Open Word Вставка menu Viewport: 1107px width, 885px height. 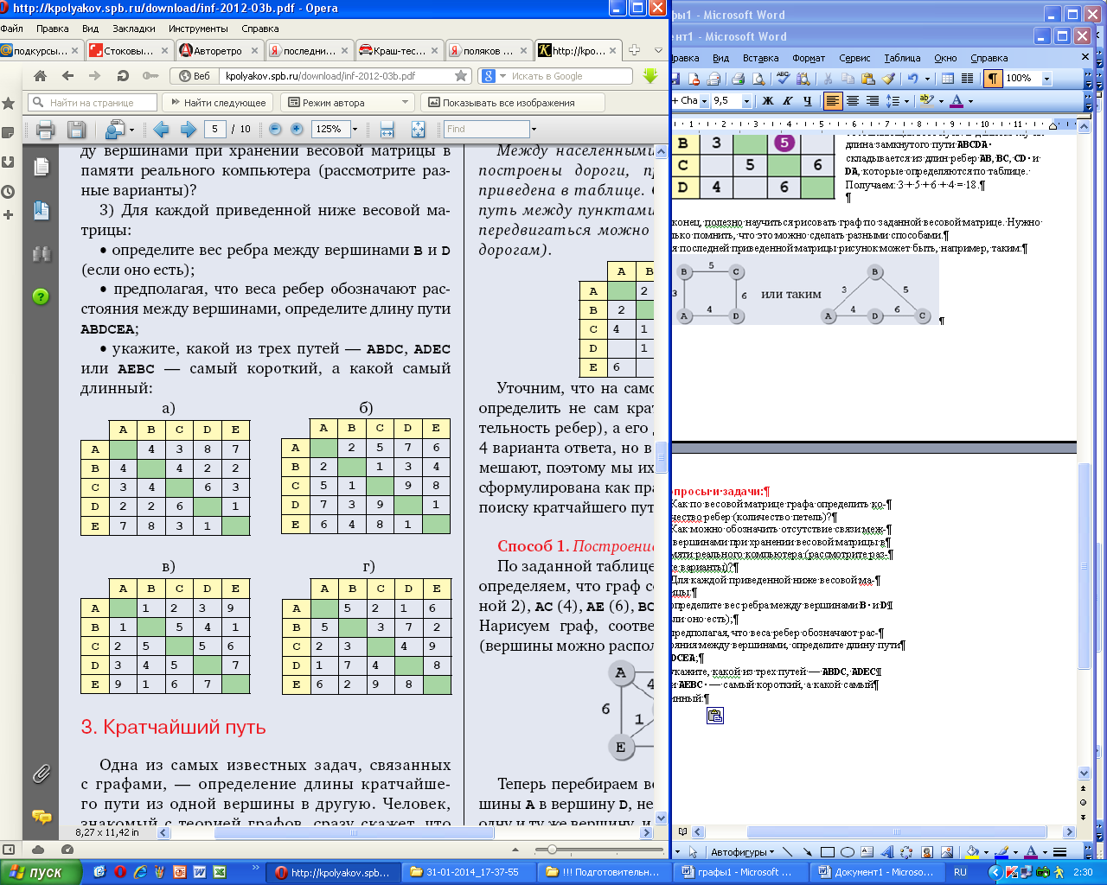click(x=760, y=58)
